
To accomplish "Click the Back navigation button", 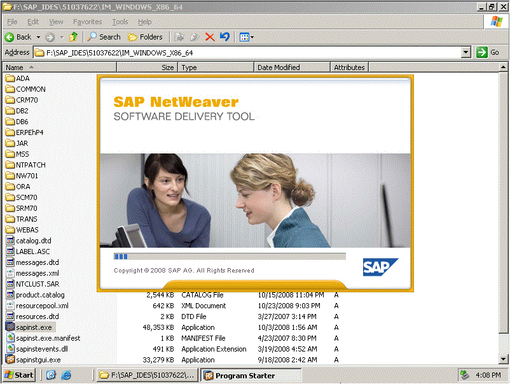I will point(18,37).
